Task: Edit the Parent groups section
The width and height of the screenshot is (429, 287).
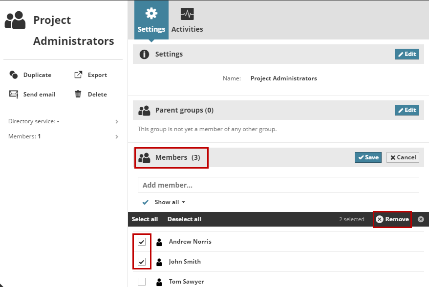Action: [407, 110]
